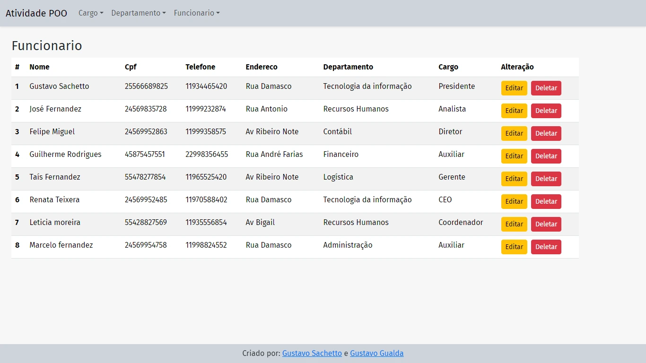Click the Atividade POO brand link
Screen dimensions: 646x363
coord(36,13)
